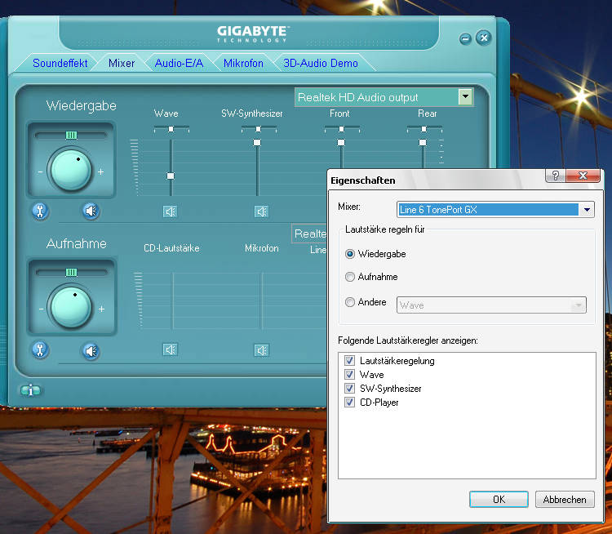The image size is (612, 534).
Task: Click the Wave volume slider handle
Action: point(171,176)
